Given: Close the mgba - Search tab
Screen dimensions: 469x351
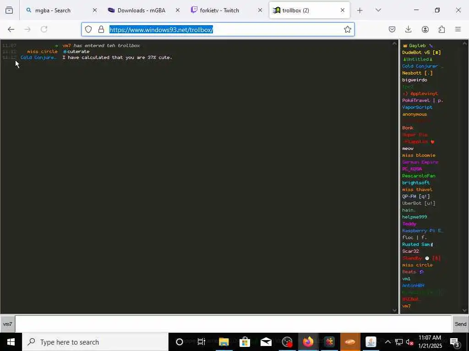Looking at the screenshot, I should [95, 10].
